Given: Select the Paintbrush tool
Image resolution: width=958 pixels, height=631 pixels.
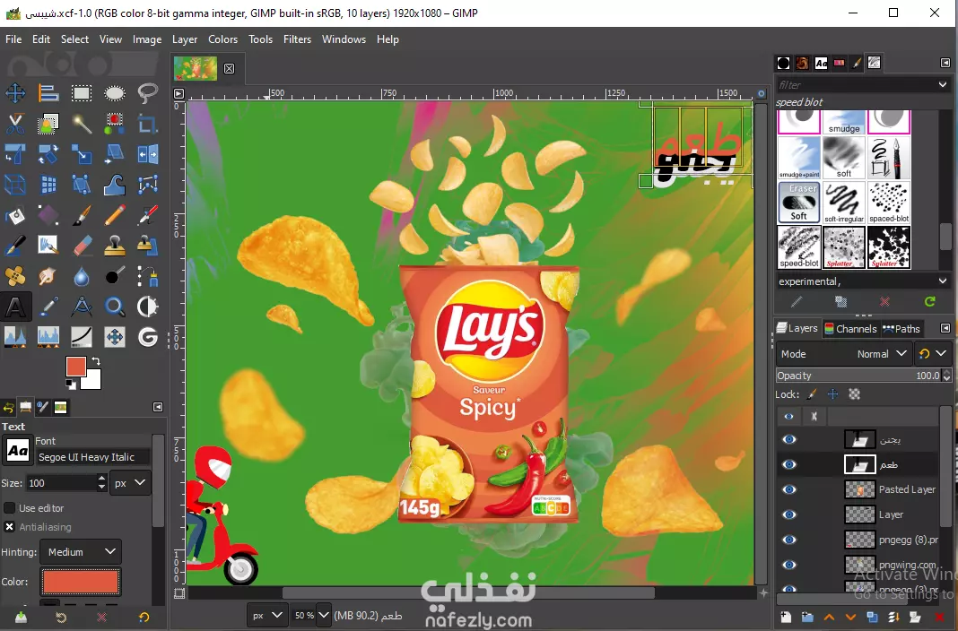Looking at the screenshot, I should pyautogui.click(x=82, y=215).
